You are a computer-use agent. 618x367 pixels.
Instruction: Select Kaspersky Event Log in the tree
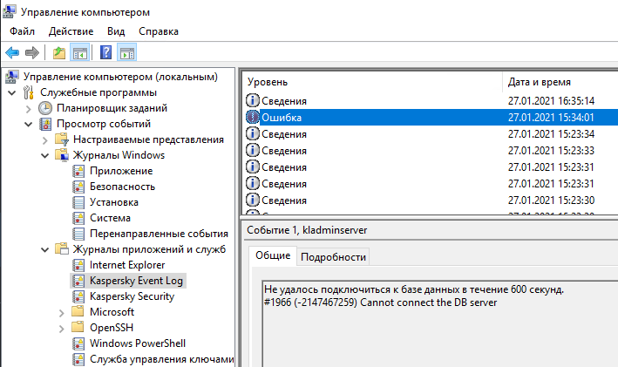click(x=136, y=281)
